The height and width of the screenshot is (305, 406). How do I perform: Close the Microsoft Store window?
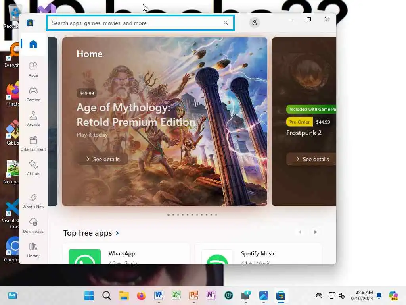[x=327, y=19]
